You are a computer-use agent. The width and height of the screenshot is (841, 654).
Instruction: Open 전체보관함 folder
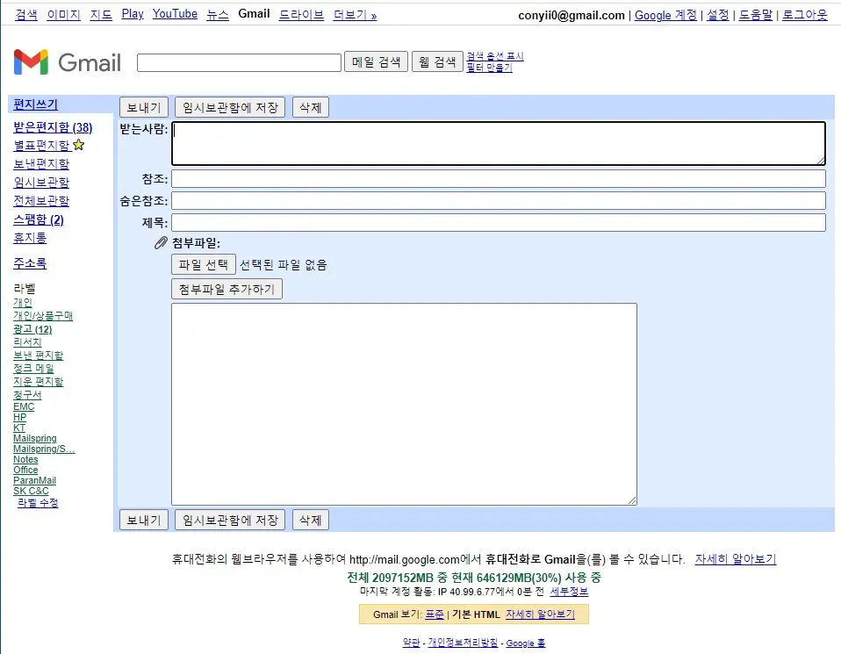(x=41, y=201)
